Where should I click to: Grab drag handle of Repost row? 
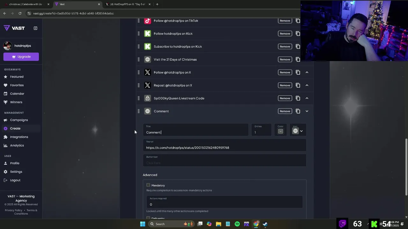(x=139, y=85)
